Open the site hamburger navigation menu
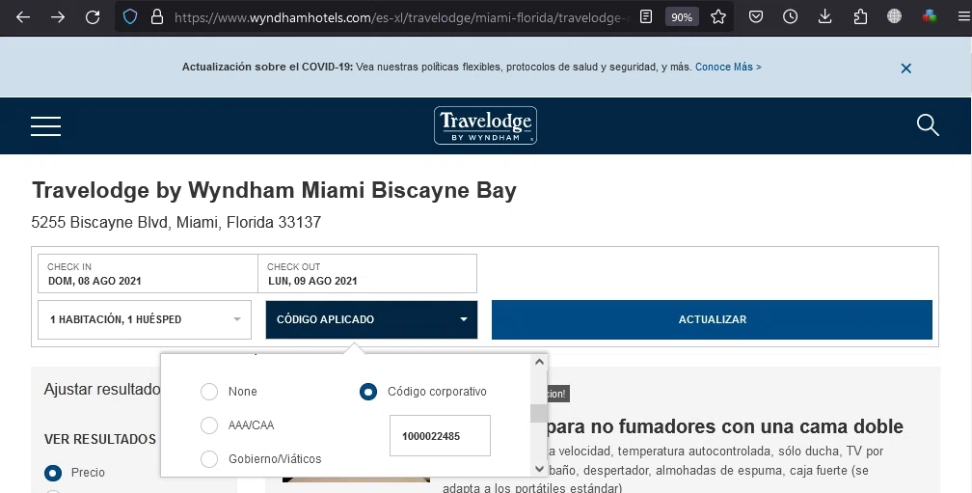The height and width of the screenshot is (493, 972). tap(46, 125)
